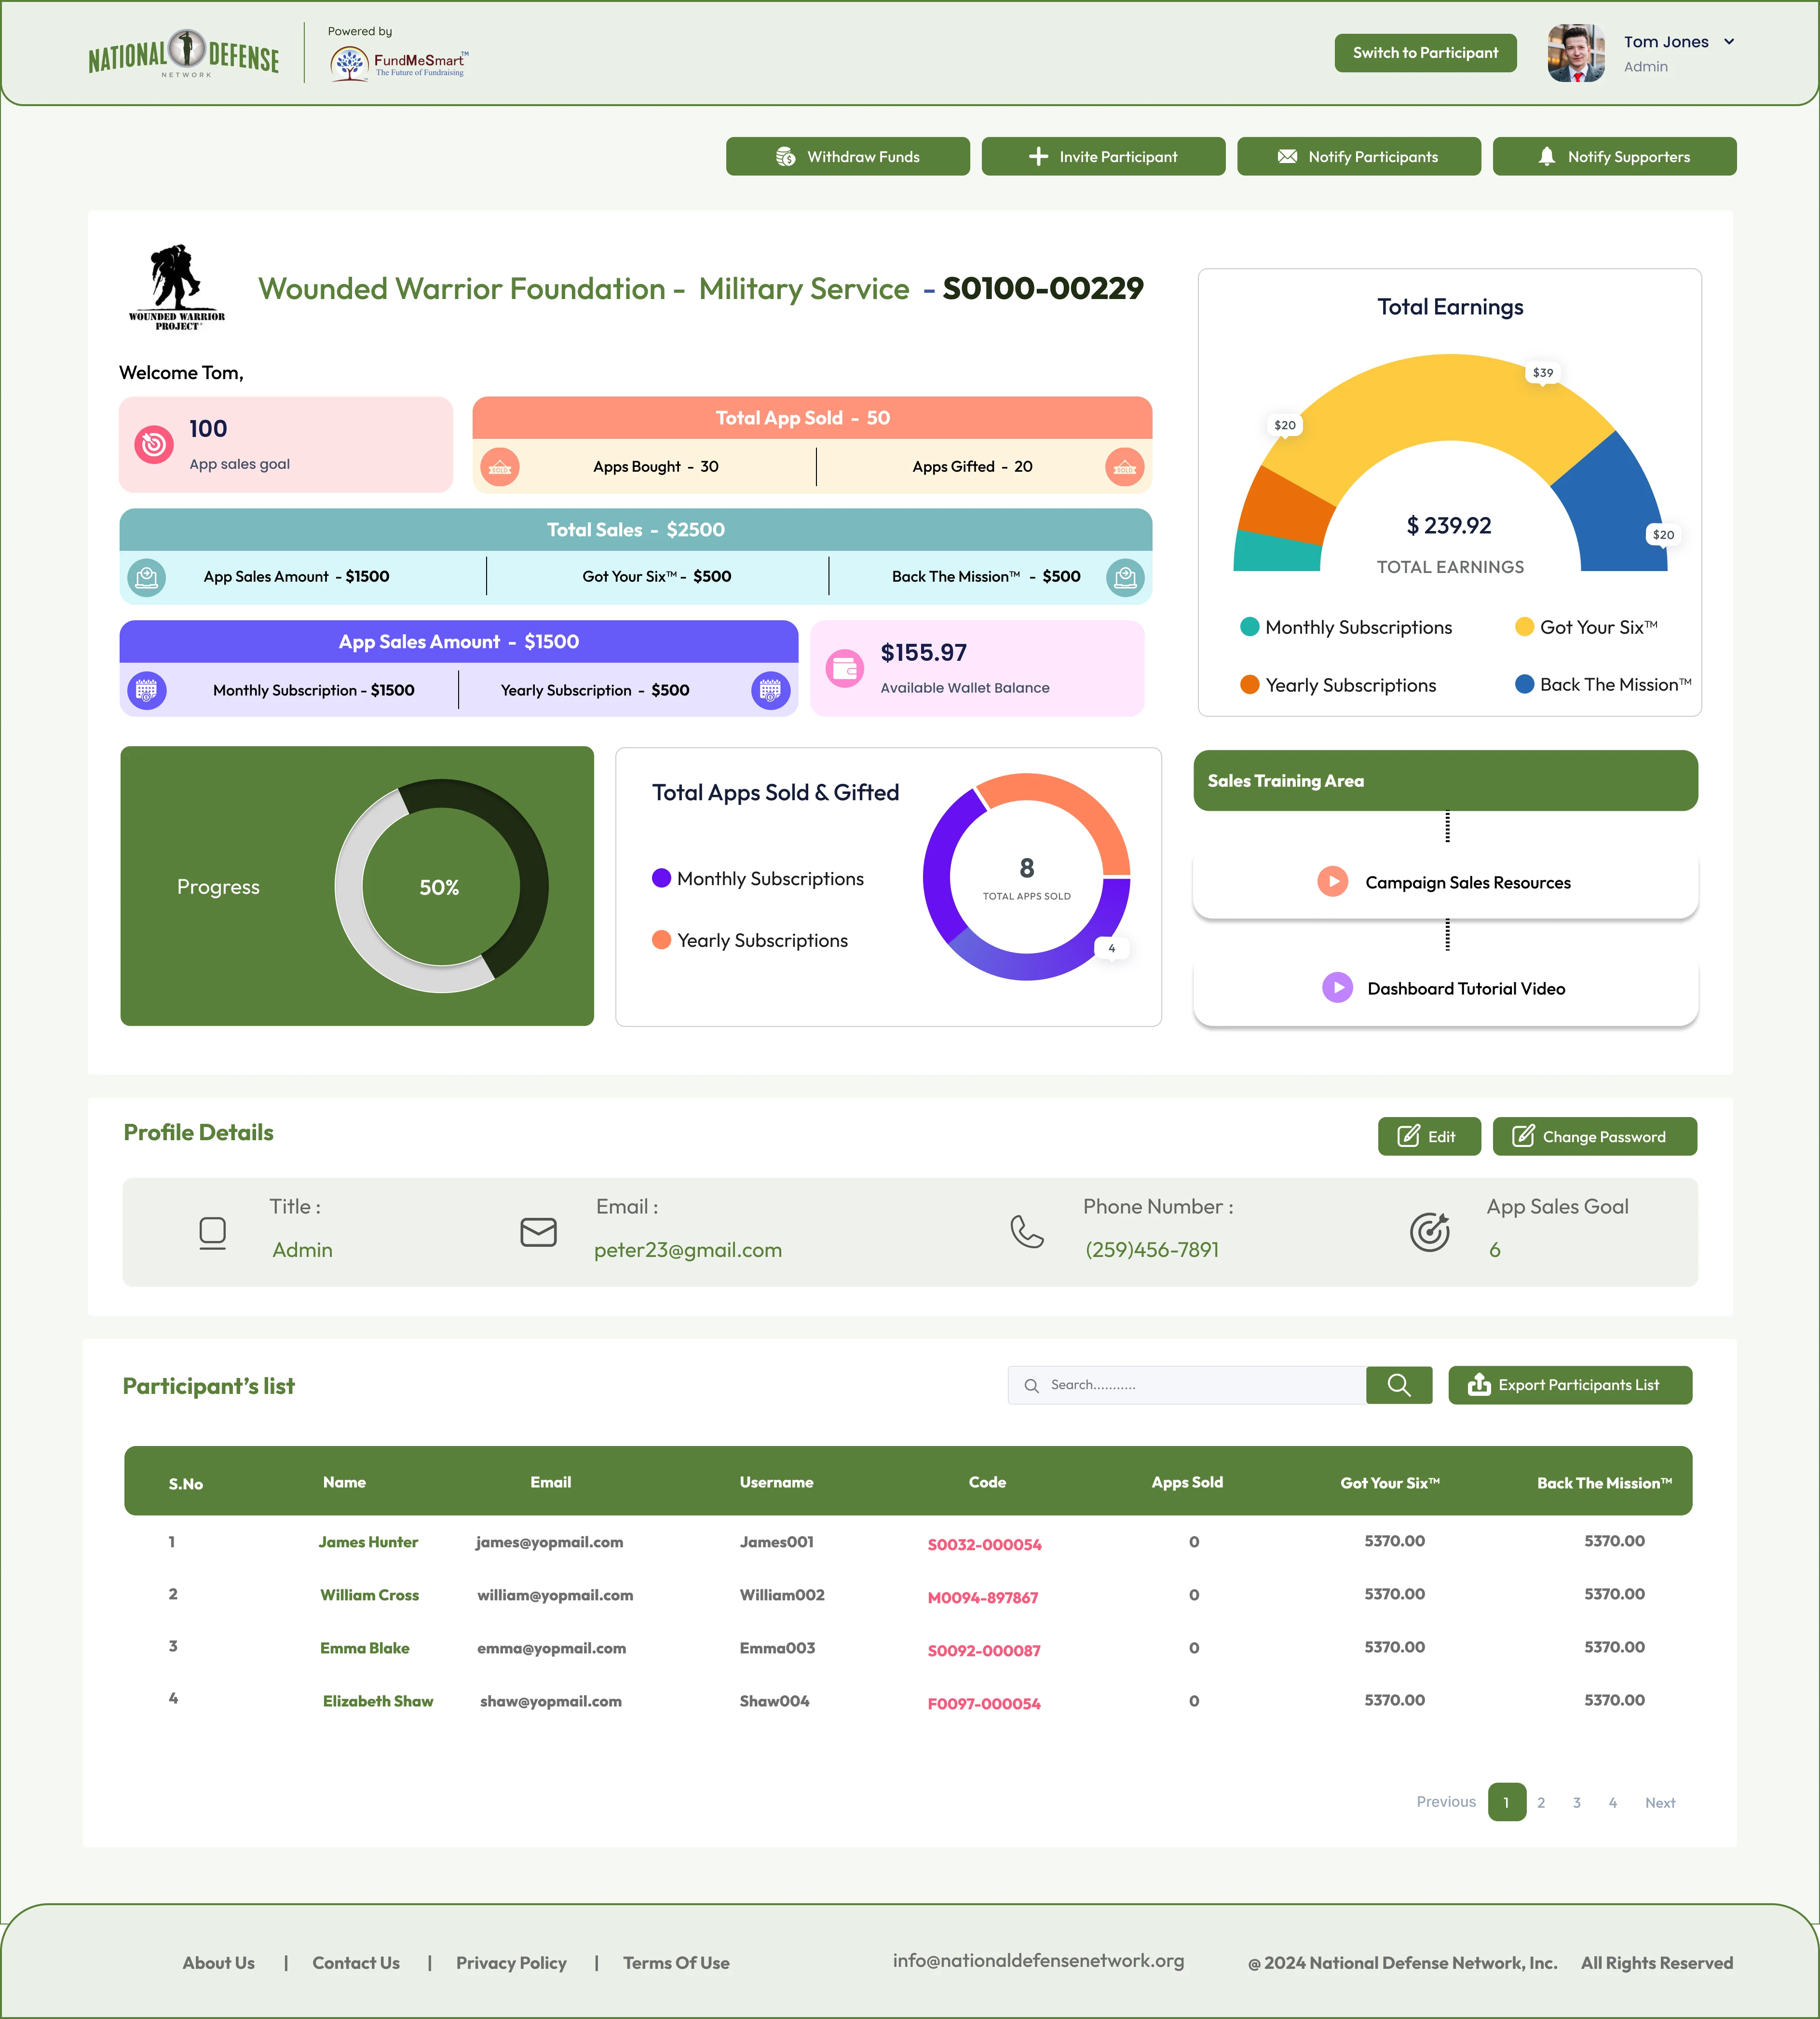
Task: Click the $39 label on earnings chart
Action: [1543, 372]
